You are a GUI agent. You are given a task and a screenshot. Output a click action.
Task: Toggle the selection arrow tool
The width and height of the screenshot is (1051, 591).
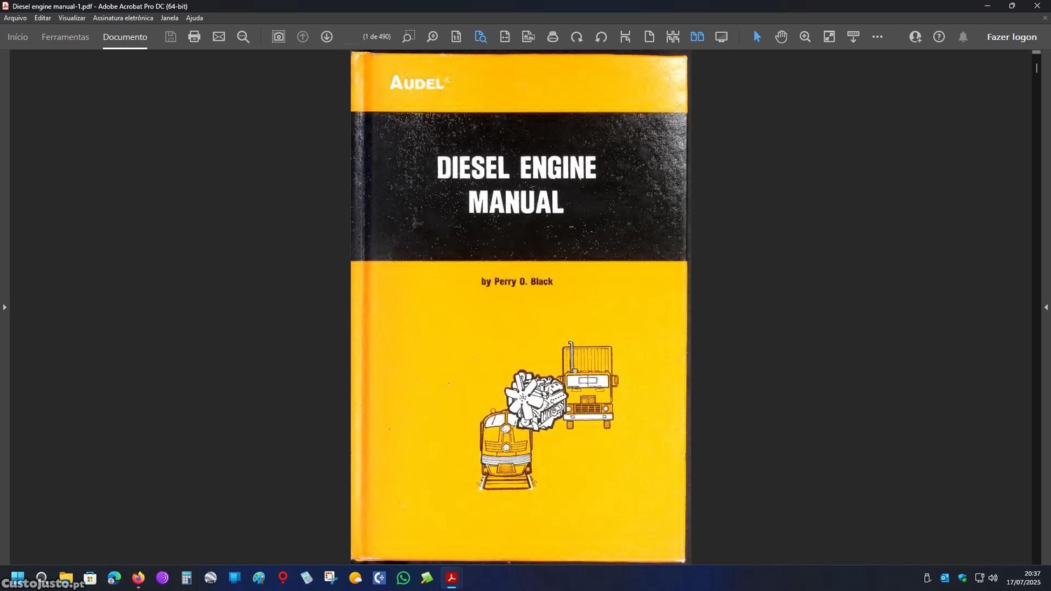tap(757, 36)
